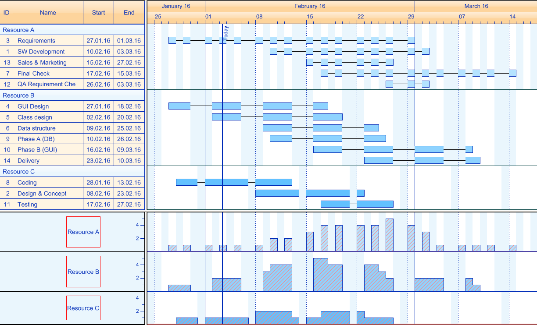Click day 14 in the March timescale
Viewport: 537px width, 325px height.
click(x=512, y=17)
